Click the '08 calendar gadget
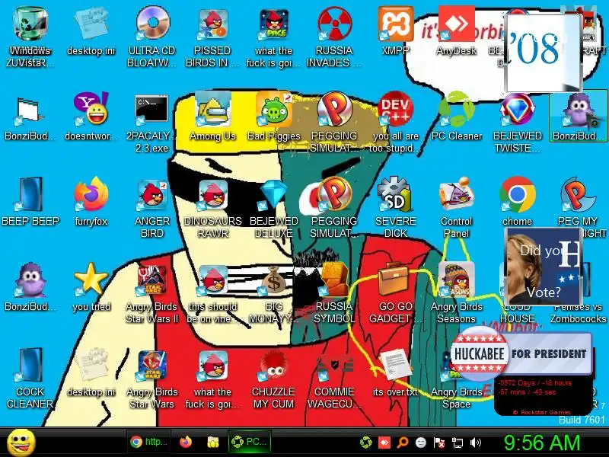The image size is (609, 457). [x=543, y=52]
